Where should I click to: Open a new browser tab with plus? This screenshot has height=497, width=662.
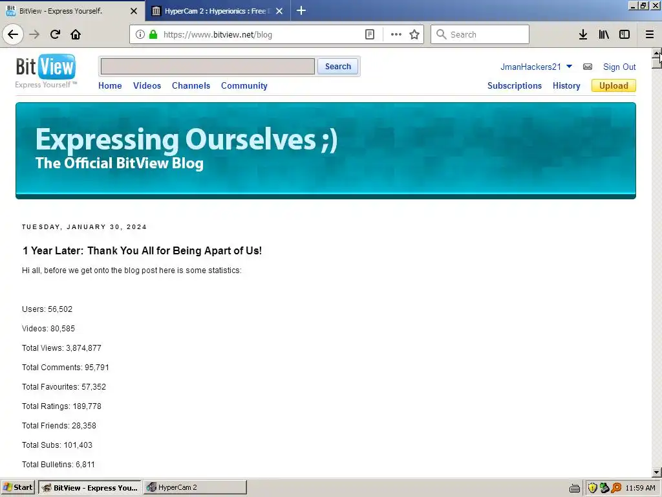click(301, 10)
